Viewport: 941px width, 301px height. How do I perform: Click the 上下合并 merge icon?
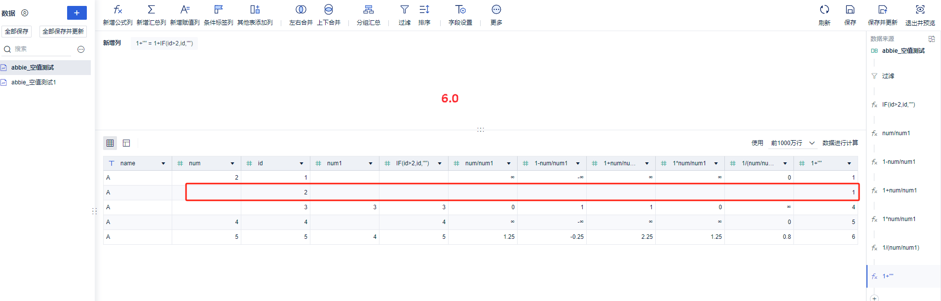click(329, 9)
